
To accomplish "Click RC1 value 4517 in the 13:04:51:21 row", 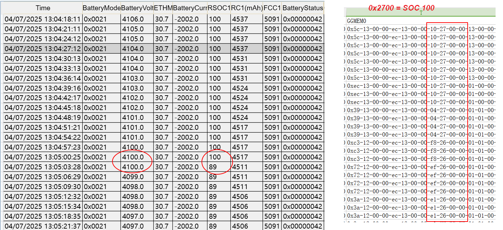I will click(x=246, y=127).
